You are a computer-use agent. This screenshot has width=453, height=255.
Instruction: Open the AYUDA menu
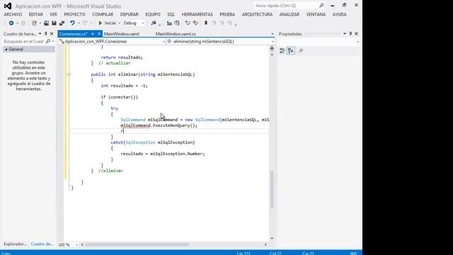pyautogui.click(x=339, y=14)
